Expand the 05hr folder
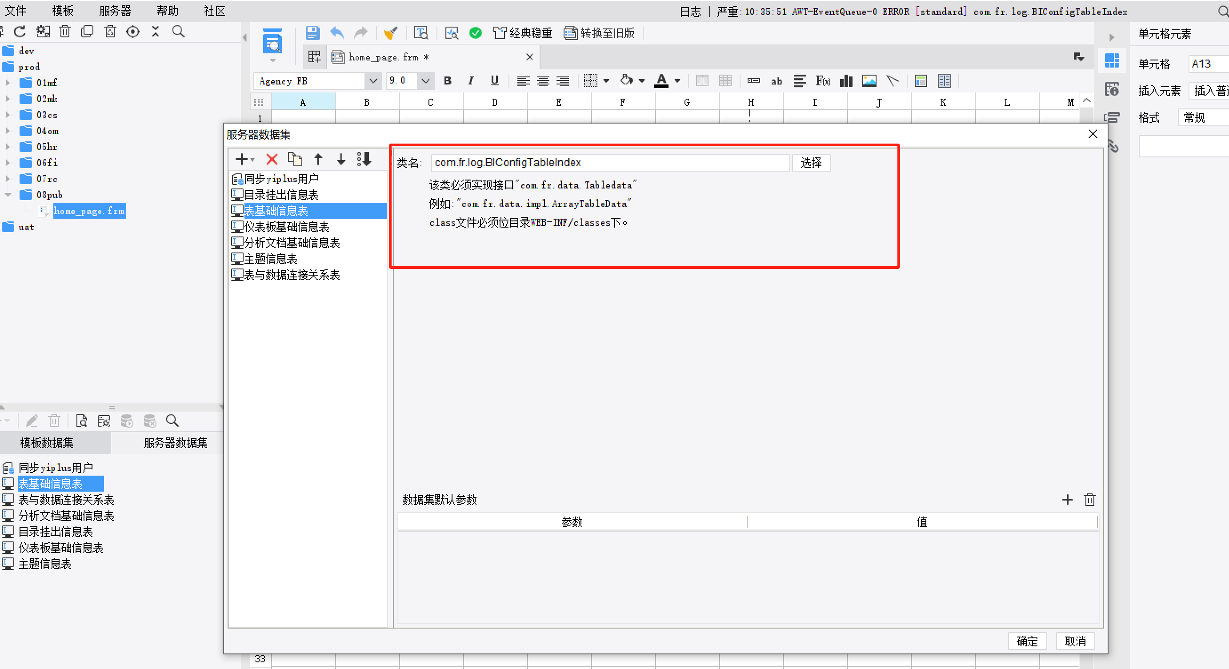This screenshot has width=1229, height=669. pos(8,147)
